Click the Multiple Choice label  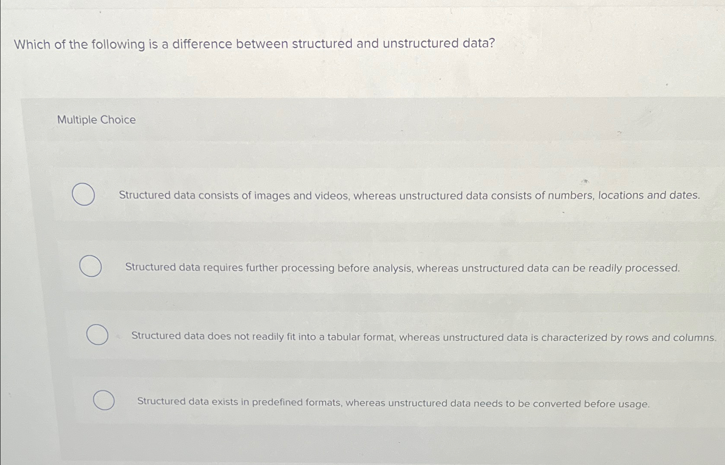(96, 120)
